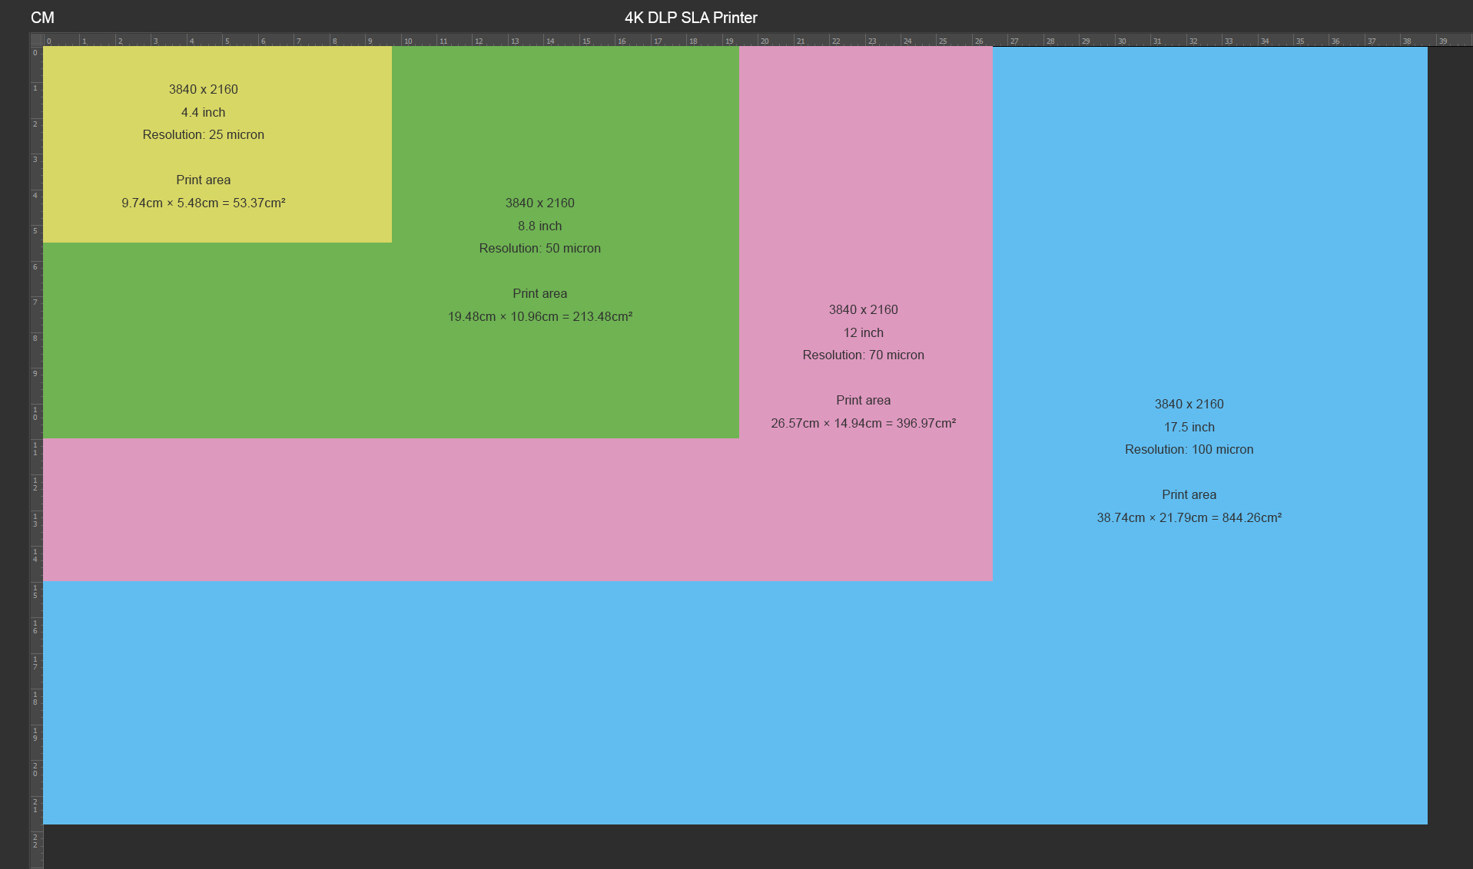Screen dimensions: 1473x869
Task: Click the 844.26cm² print area text
Action: (1189, 517)
